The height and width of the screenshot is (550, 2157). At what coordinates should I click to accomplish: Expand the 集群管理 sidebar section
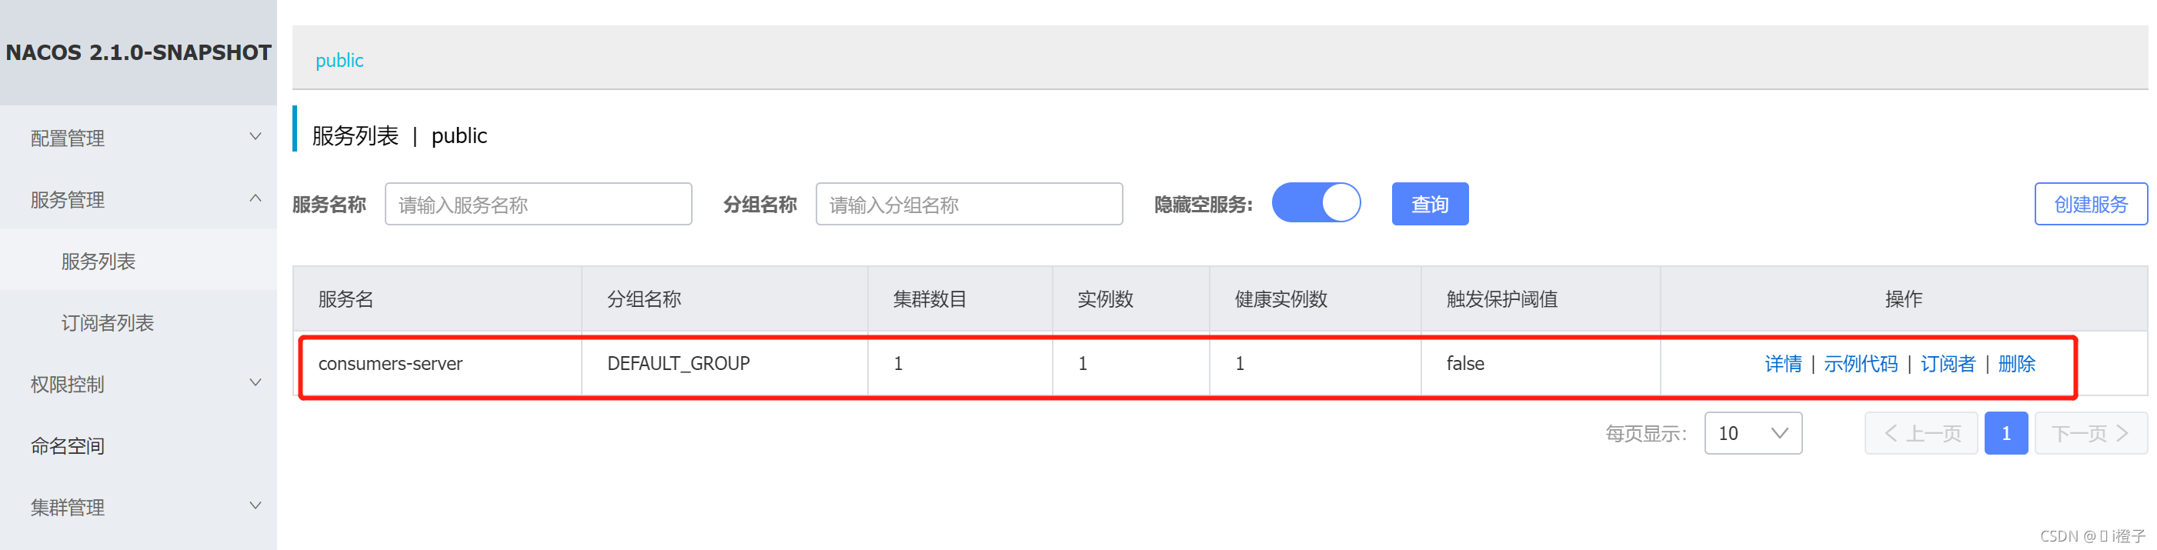139,506
